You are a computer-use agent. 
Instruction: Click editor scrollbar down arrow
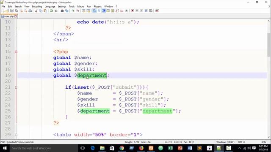269,137
